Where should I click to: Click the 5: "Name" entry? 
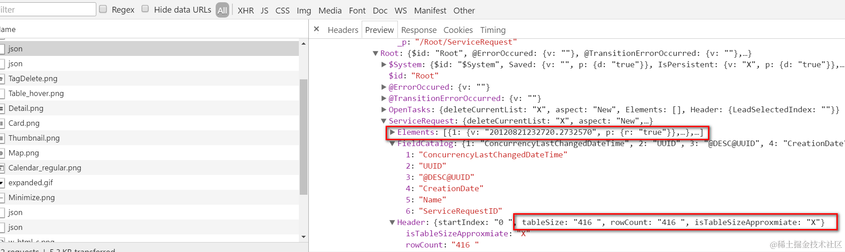(x=426, y=200)
